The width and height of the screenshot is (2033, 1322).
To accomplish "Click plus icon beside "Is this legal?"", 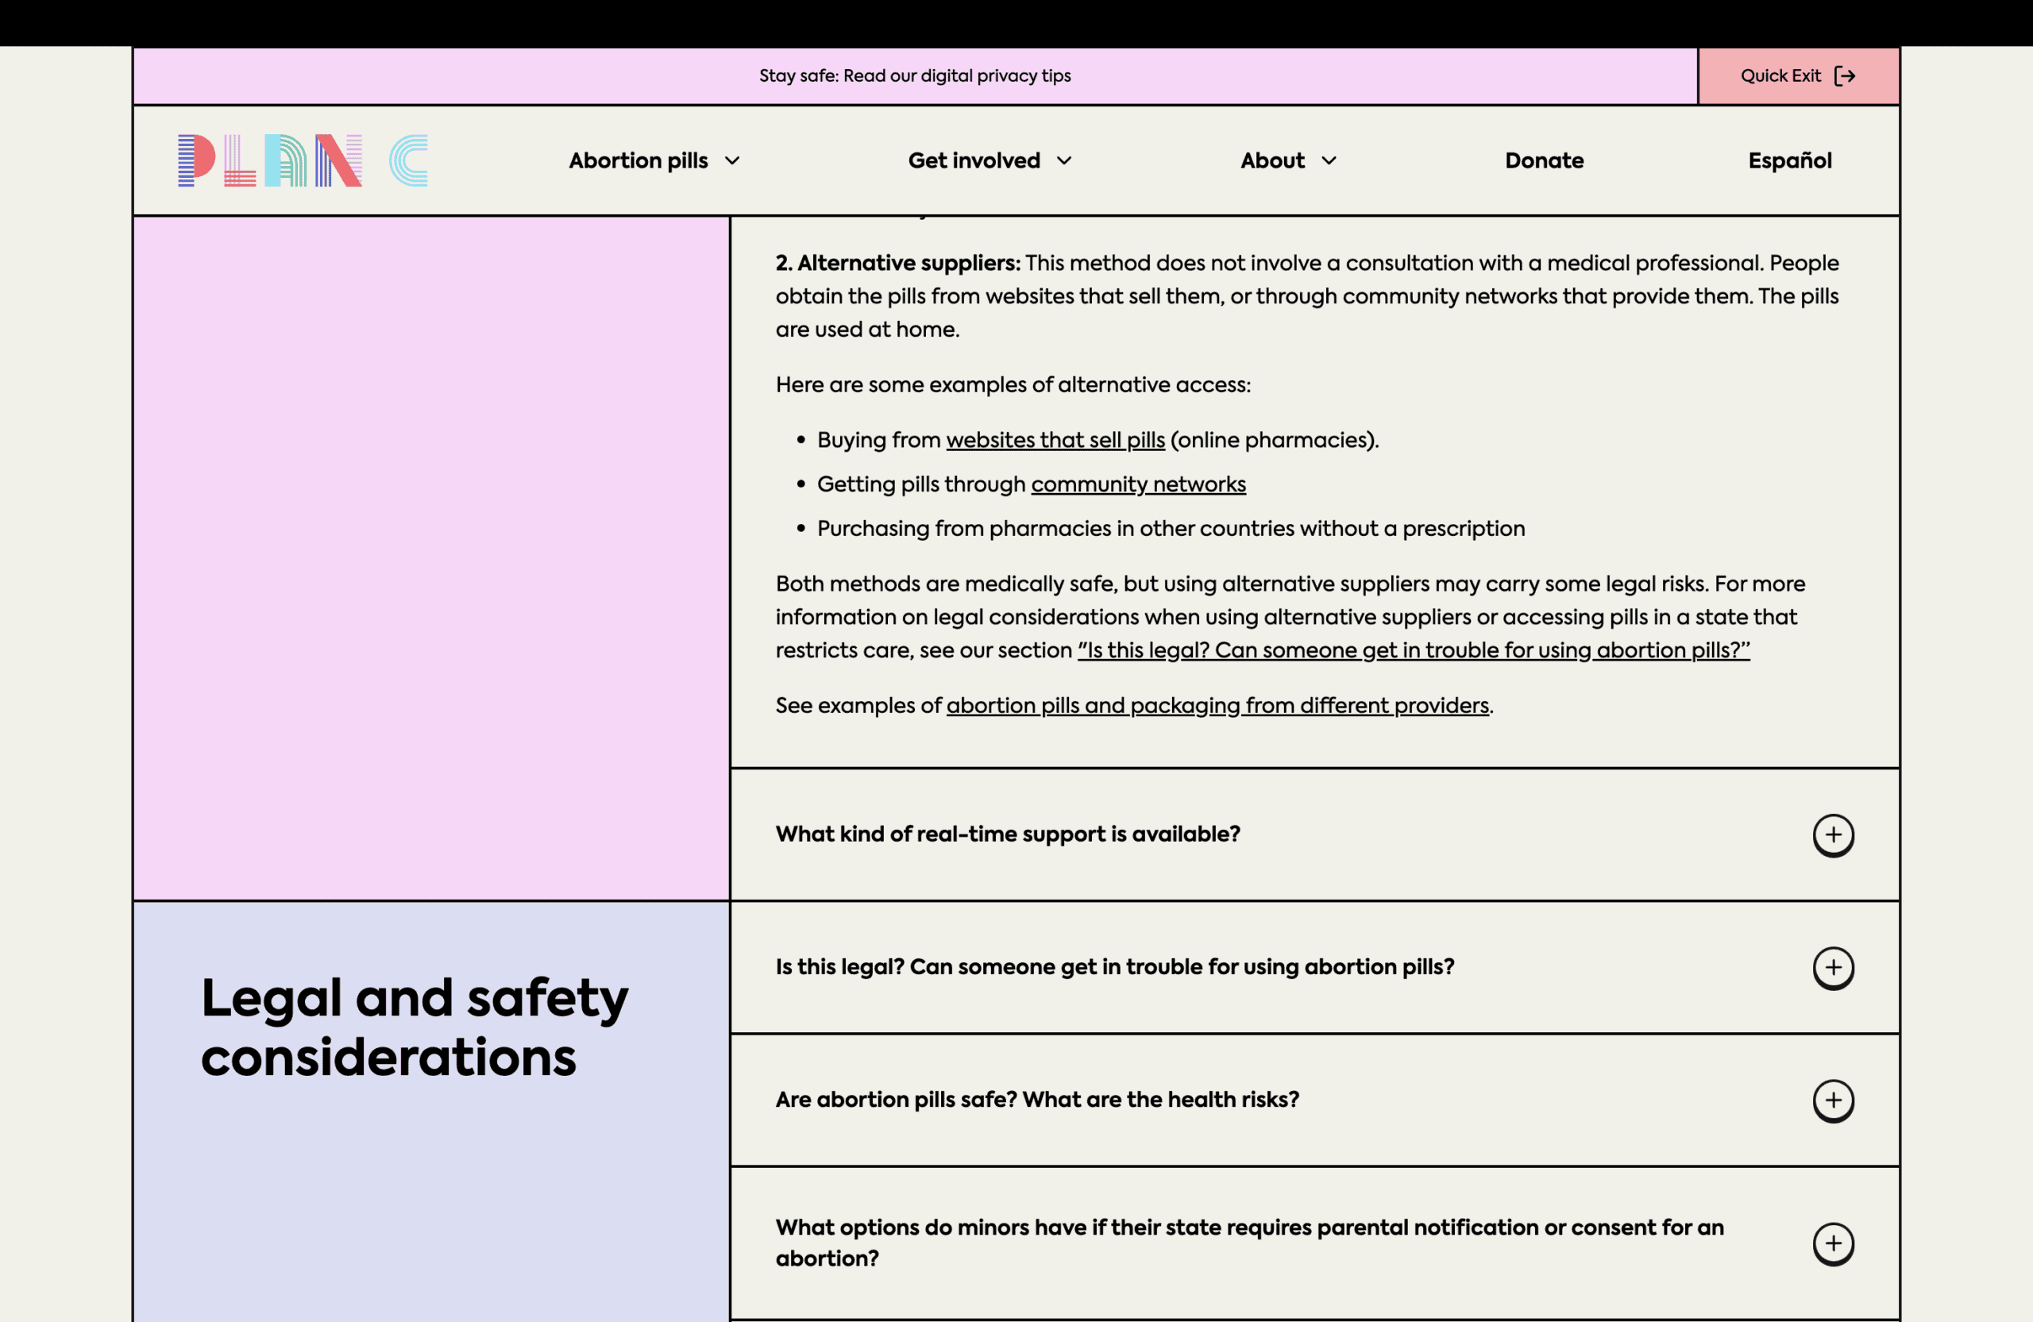I will 1833,968.
